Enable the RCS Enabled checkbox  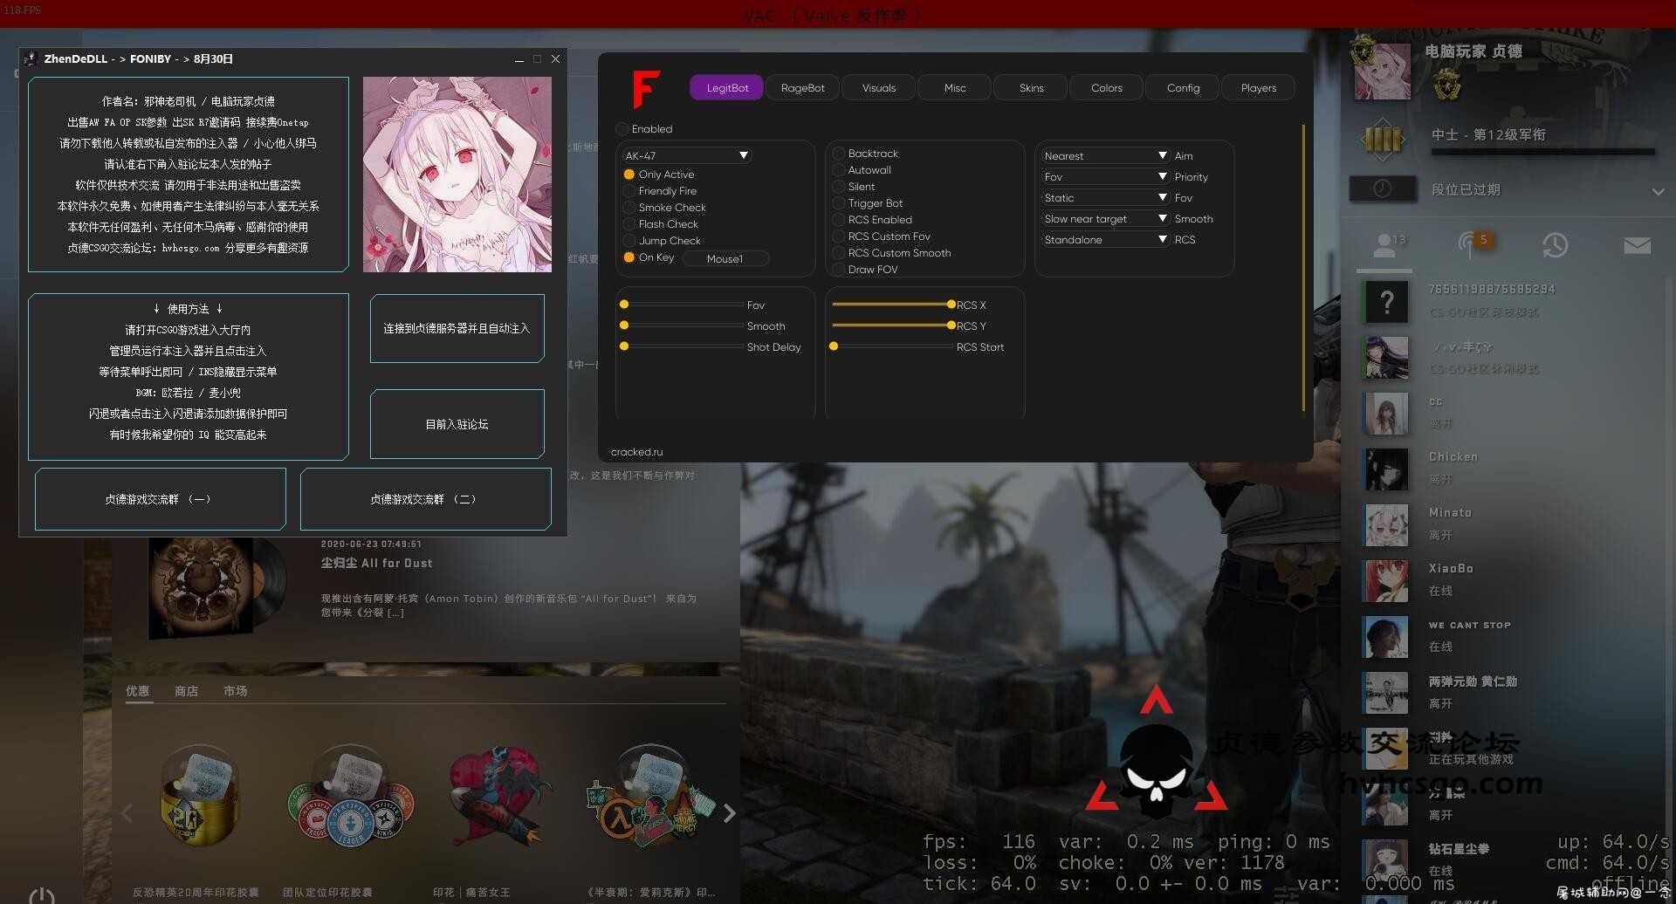click(x=838, y=220)
